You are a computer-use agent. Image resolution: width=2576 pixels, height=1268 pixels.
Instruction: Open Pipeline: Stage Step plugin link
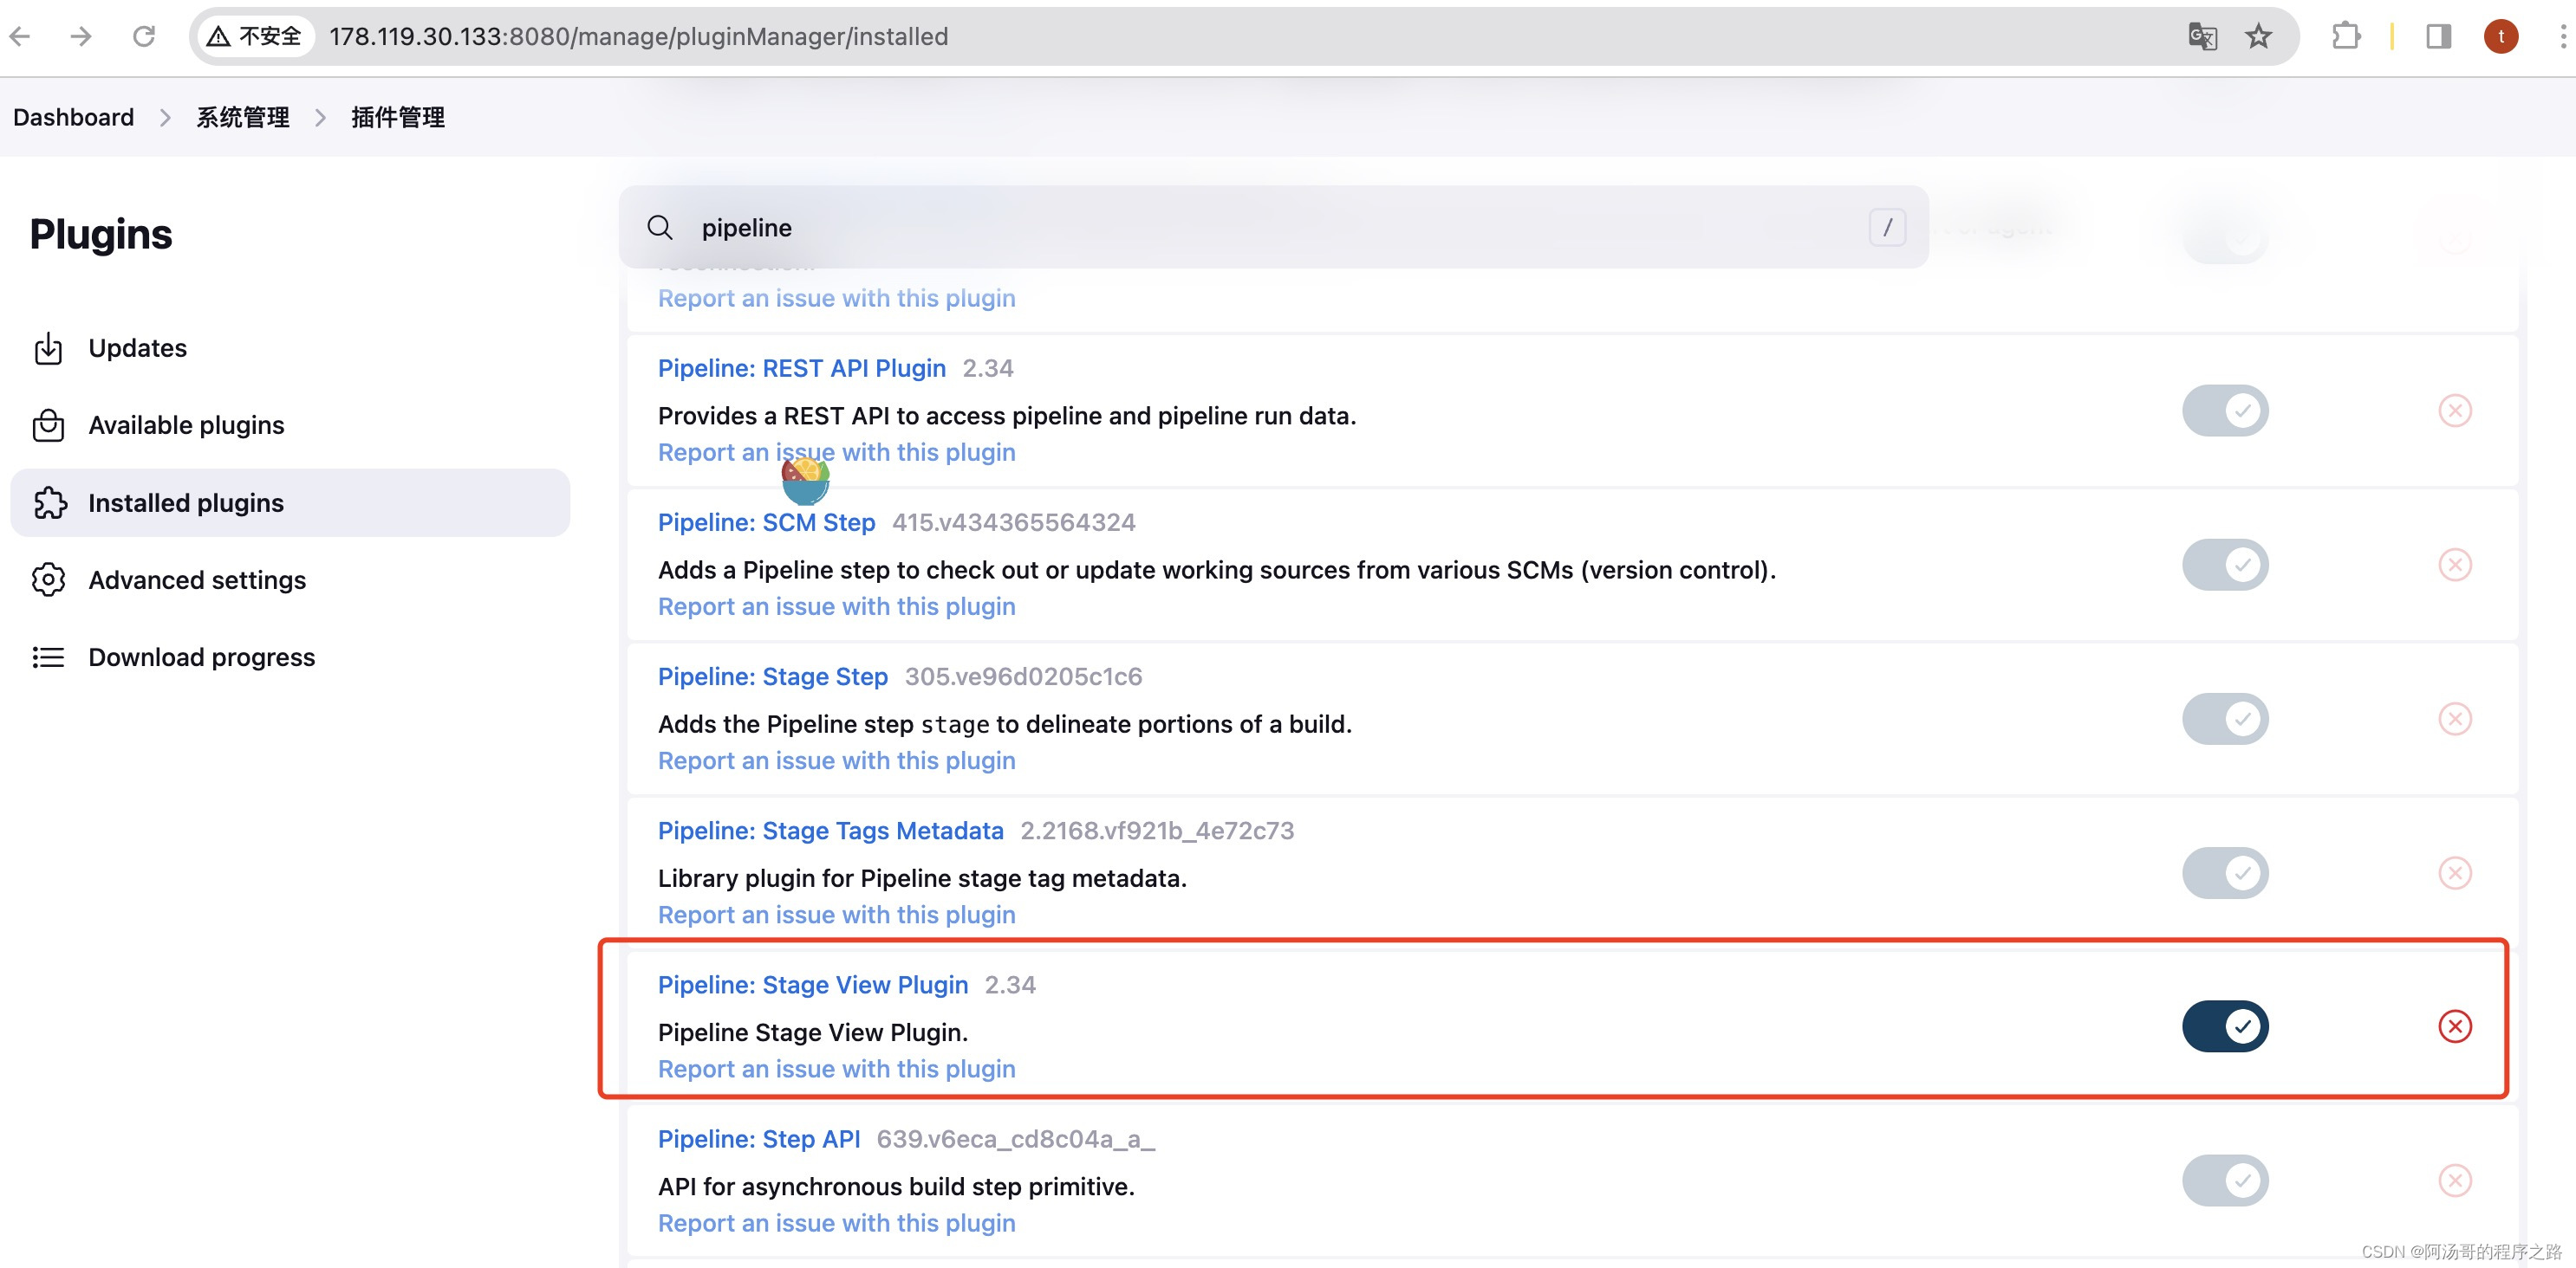click(772, 676)
